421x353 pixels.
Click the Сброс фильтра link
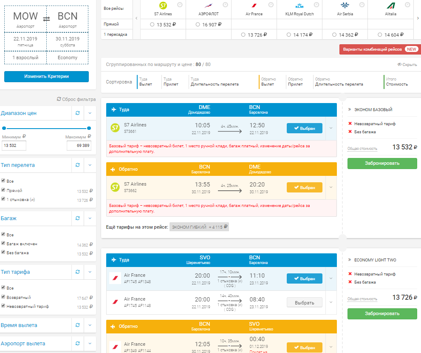[76, 99]
